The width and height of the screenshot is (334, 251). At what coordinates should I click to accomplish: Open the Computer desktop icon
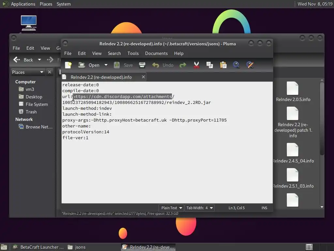click(x=29, y=24)
